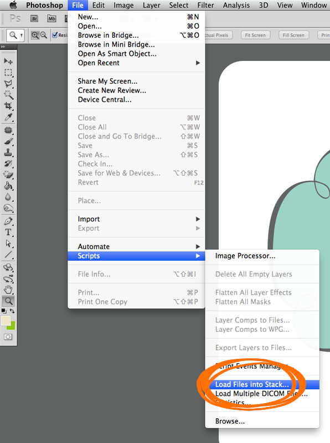
Task: Launch Mini Bridge from Mb icon
Action: click(51, 19)
